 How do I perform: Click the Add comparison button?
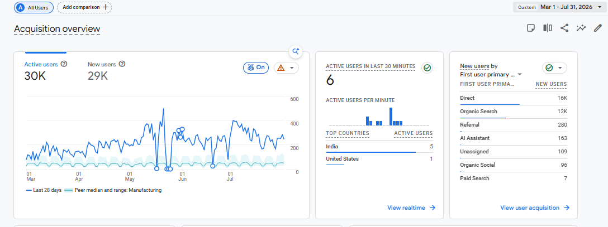coord(84,7)
